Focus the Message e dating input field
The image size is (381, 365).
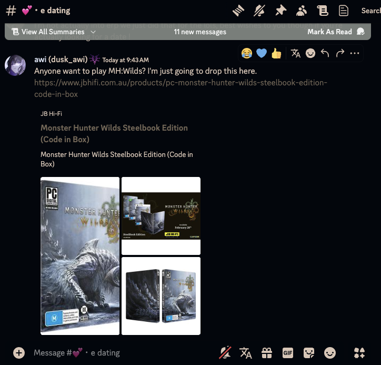point(122,353)
